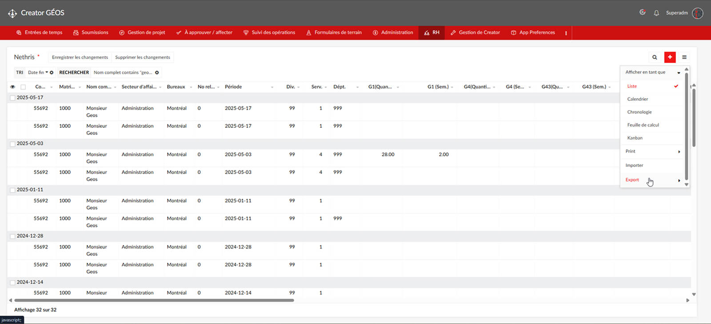The image size is (711, 324).
Task: Go to Gestion de projet tab
Action: click(x=142, y=33)
